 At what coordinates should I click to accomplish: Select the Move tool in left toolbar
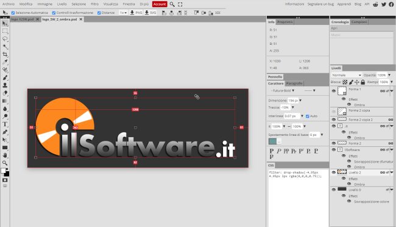[x=5, y=24]
